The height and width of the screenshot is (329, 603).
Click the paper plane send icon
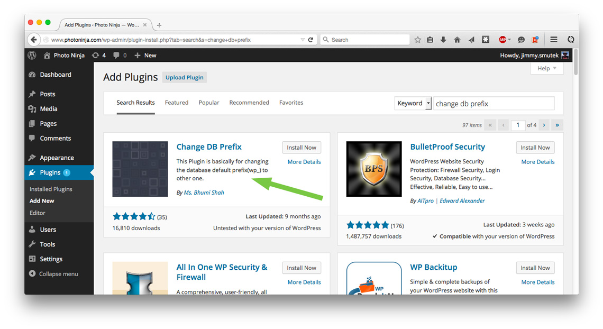(471, 40)
